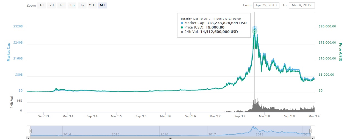361x139 pixels.
Task: Click the Sep '13 date label
Action: [43, 116]
